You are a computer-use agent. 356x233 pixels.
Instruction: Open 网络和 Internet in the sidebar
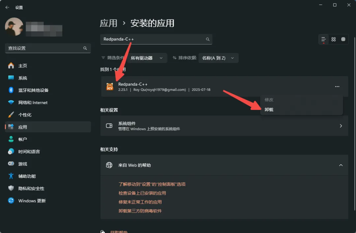[48, 102]
